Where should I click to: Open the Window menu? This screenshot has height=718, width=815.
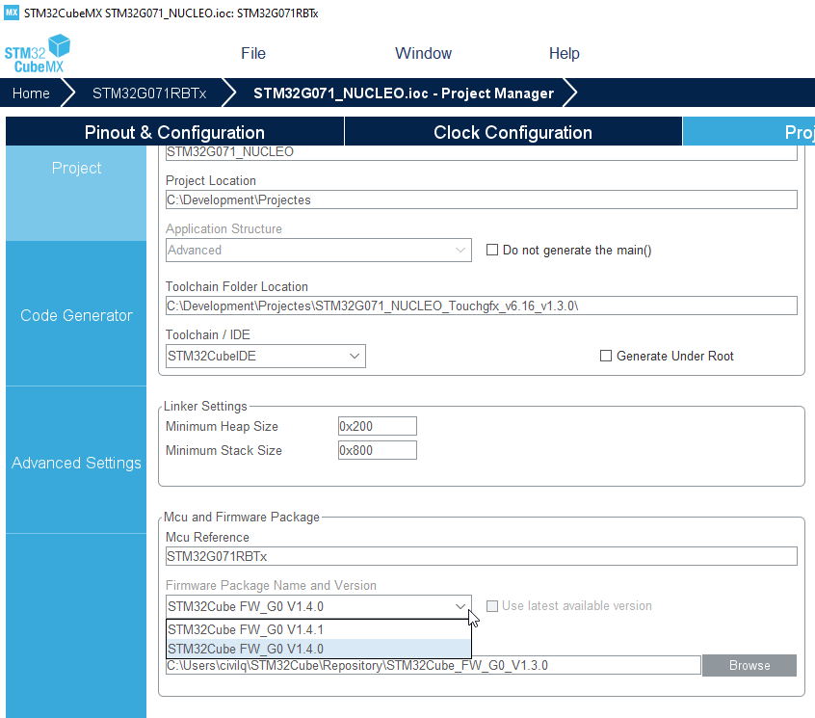(423, 54)
